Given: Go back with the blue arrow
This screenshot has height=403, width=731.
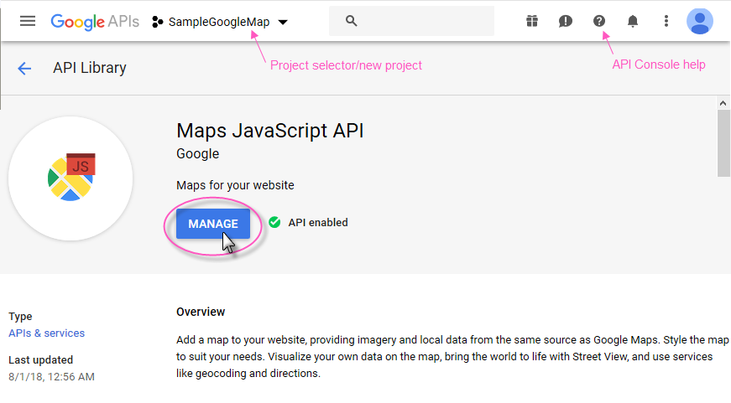Looking at the screenshot, I should [24, 69].
